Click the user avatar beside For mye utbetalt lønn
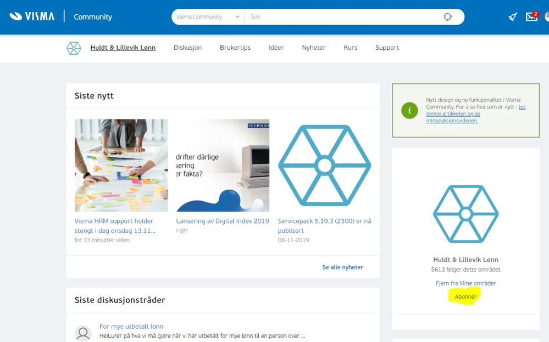Screen dimensions: 549x342 point(83,334)
